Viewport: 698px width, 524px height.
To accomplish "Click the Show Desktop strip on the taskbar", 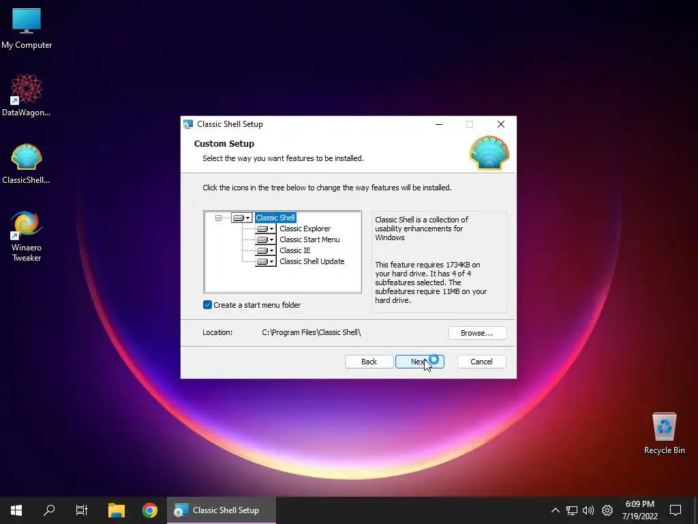I will (696, 510).
